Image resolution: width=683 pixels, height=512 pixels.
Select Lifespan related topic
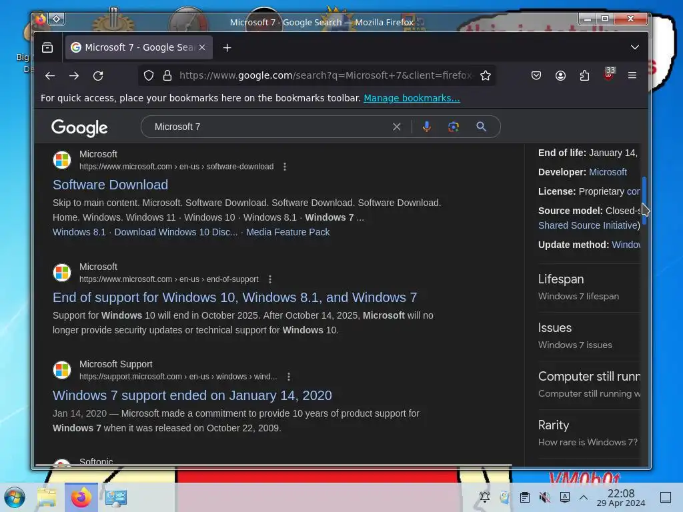click(x=589, y=287)
